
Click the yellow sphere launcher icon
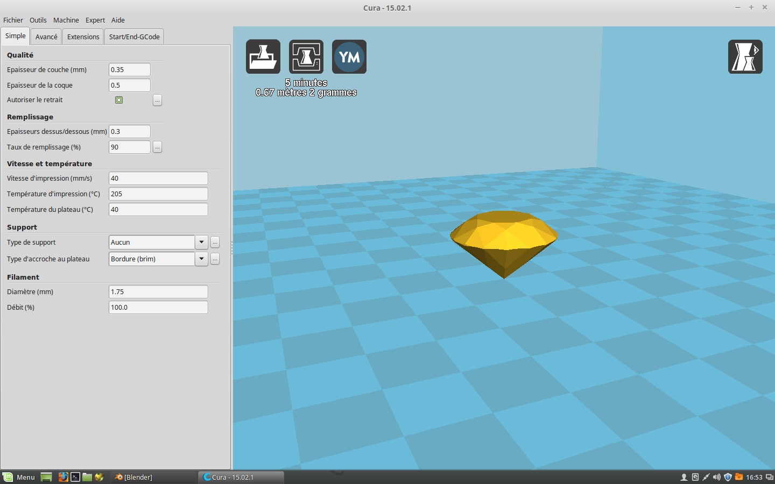(x=99, y=477)
